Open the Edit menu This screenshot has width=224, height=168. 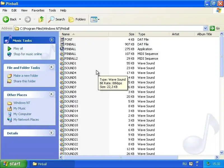coord(14,10)
